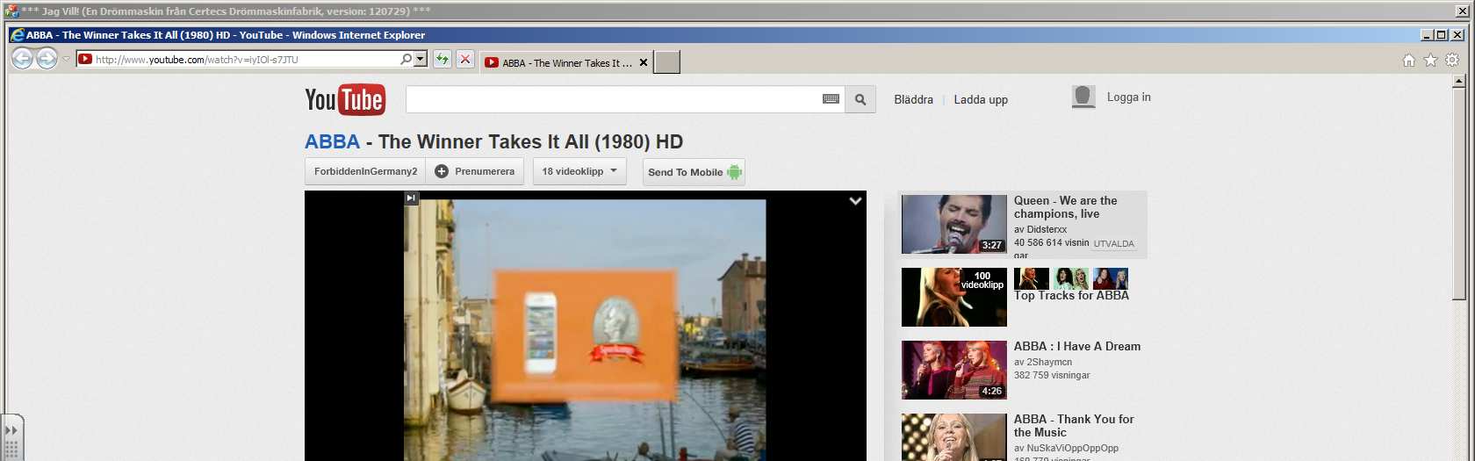Open Top Tracks for ABBA link
The width and height of the screenshot is (1475, 461).
pos(1071,296)
